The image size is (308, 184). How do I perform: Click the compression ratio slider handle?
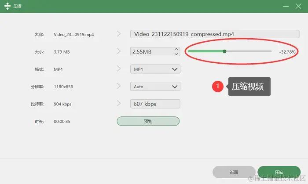click(x=224, y=51)
